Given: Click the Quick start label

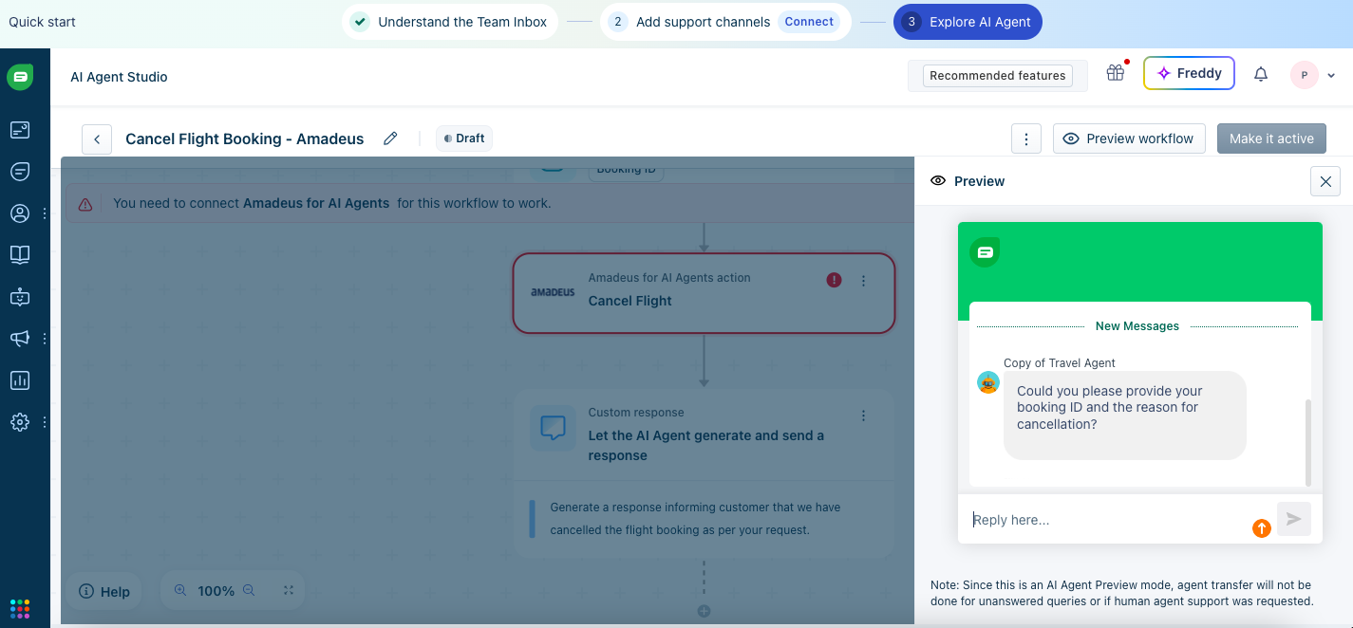Looking at the screenshot, I should [42, 22].
